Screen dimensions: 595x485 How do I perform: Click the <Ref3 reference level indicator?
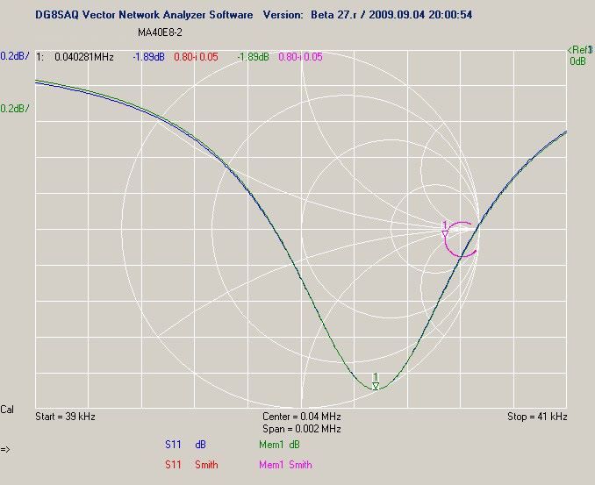click(579, 50)
